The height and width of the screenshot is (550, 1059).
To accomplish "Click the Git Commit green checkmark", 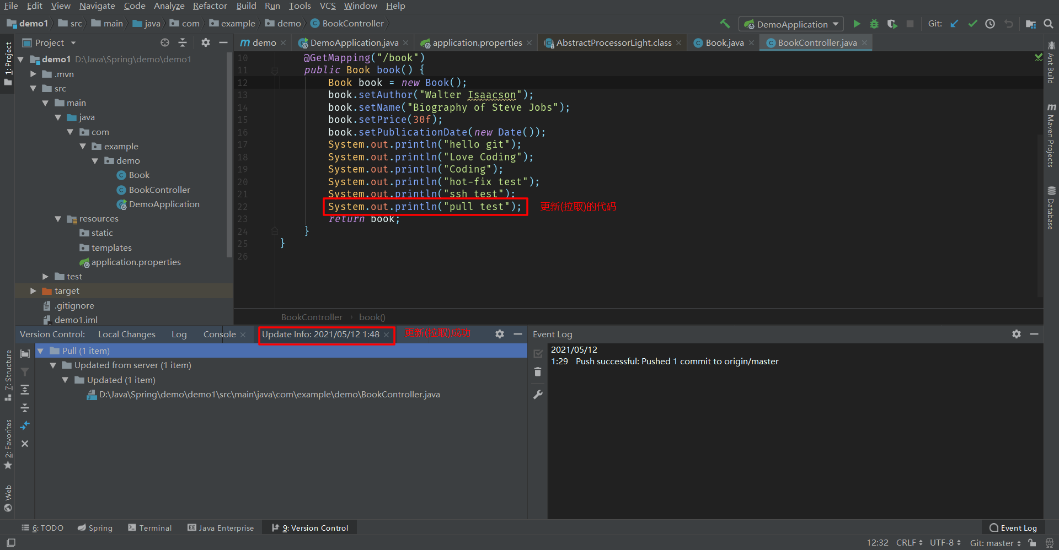I will coord(972,24).
